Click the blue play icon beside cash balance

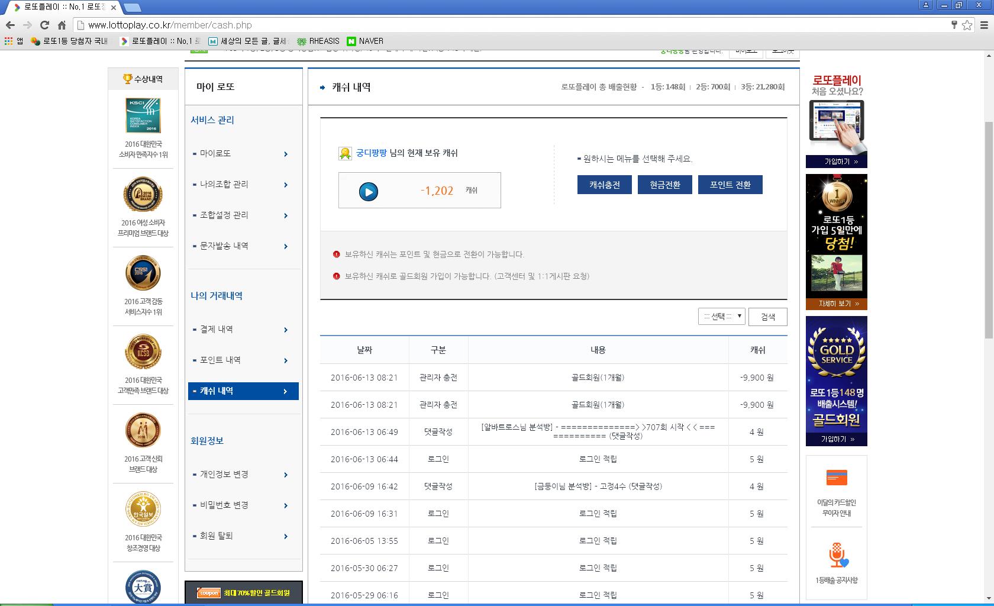pyautogui.click(x=368, y=192)
